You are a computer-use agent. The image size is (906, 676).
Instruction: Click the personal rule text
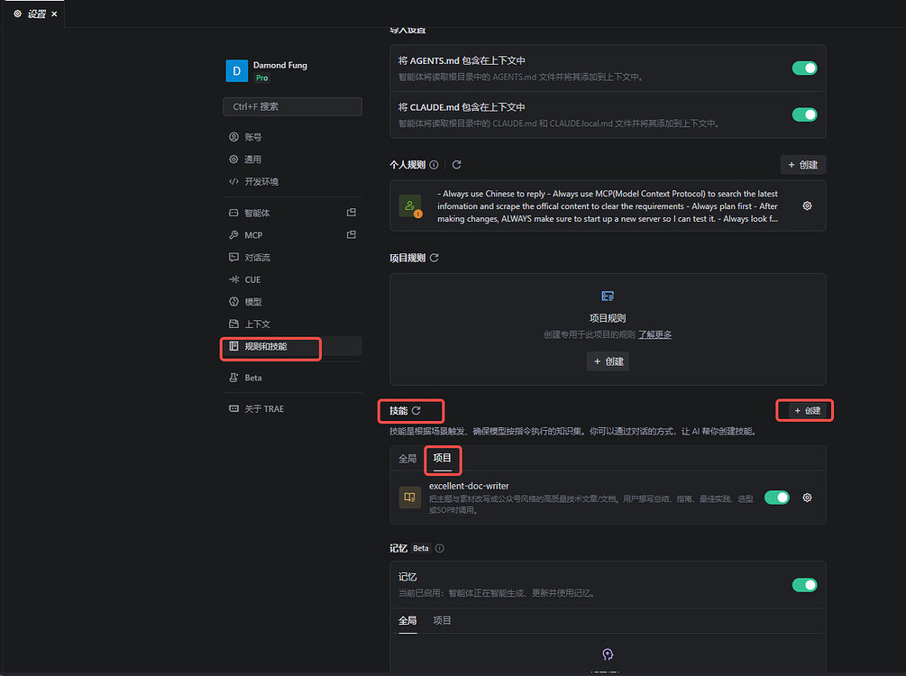point(608,206)
